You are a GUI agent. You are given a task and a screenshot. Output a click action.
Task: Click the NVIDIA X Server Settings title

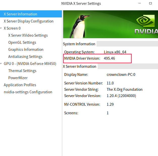click(81, 4)
